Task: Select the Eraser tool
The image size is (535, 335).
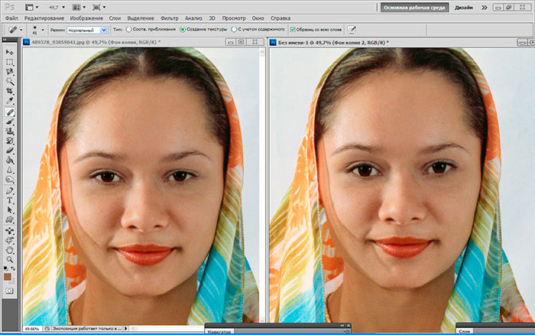Action: (9, 151)
